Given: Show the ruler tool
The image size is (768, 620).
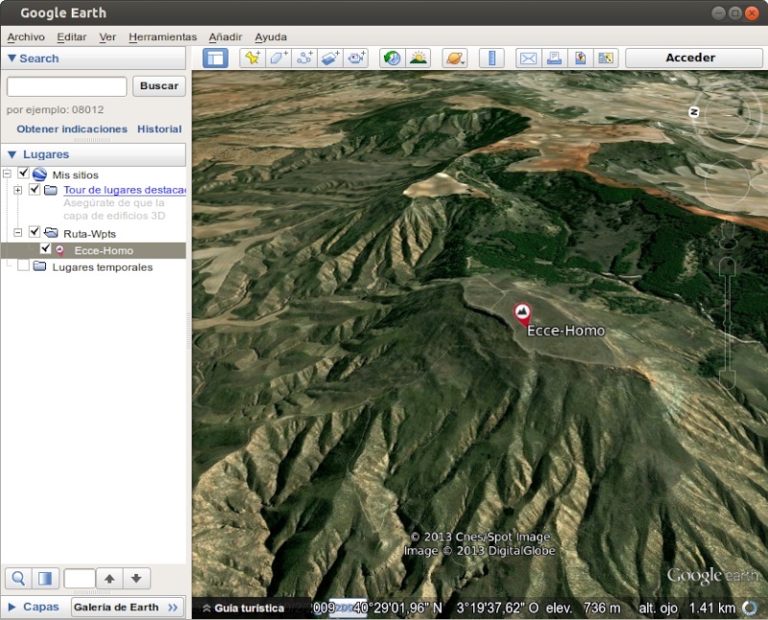Looking at the screenshot, I should [492, 59].
